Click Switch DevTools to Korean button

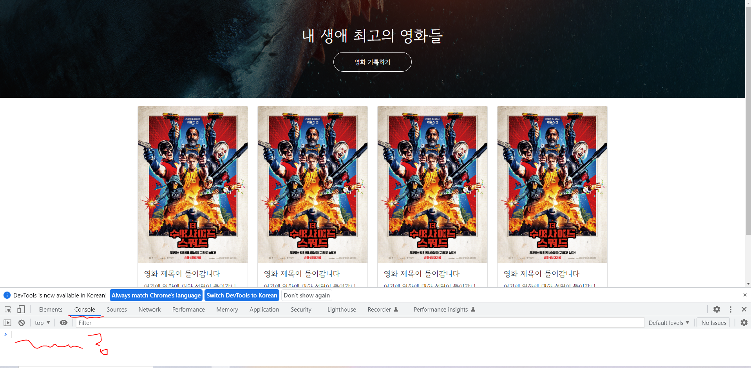242,295
